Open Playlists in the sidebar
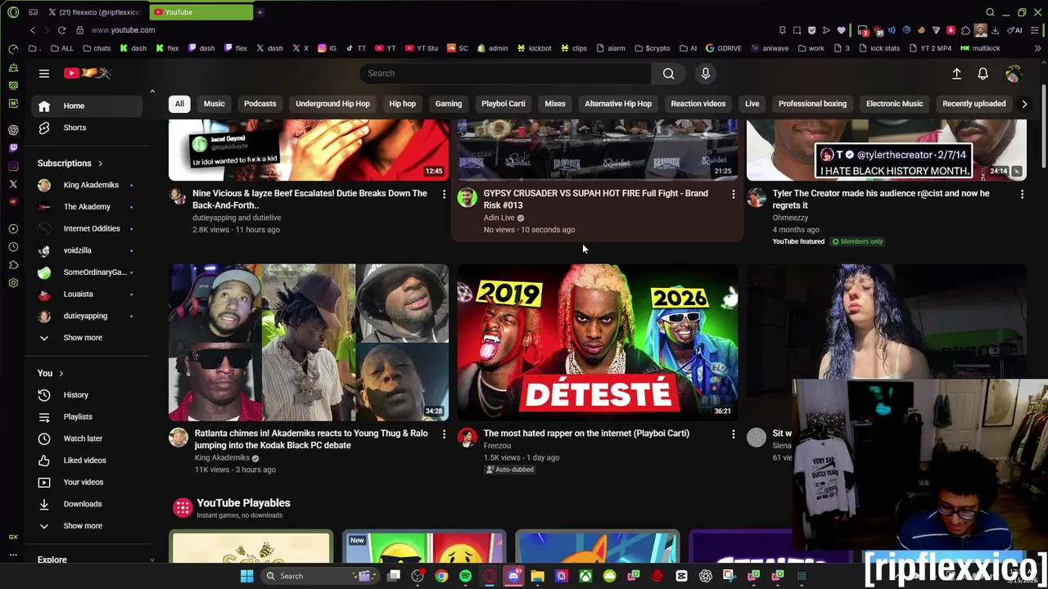Image resolution: width=1048 pixels, height=589 pixels. 86,416
